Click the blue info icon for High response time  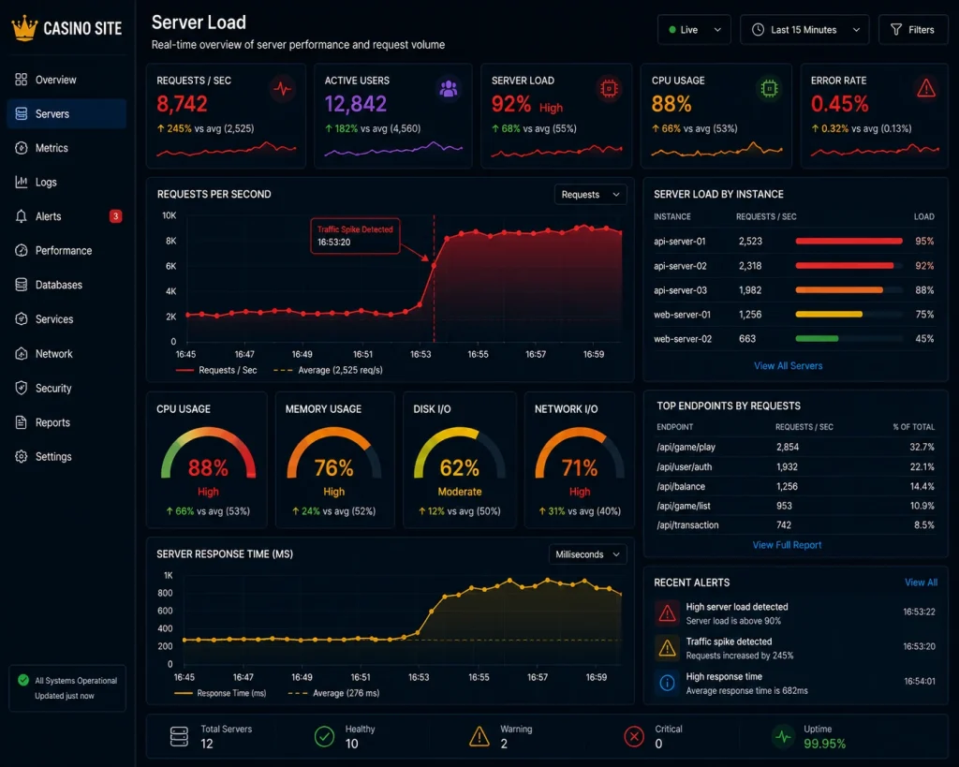pyautogui.click(x=667, y=683)
